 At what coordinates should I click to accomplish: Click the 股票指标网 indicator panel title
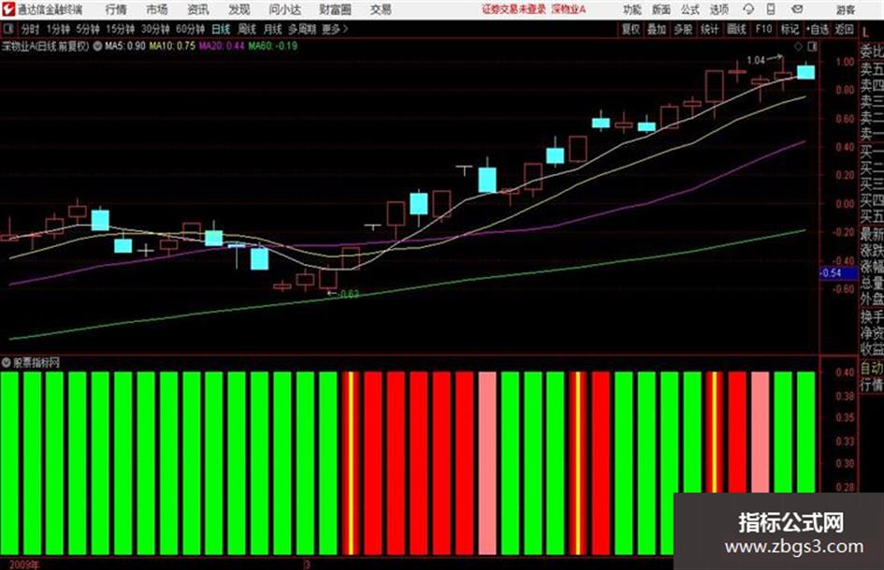click(x=36, y=362)
